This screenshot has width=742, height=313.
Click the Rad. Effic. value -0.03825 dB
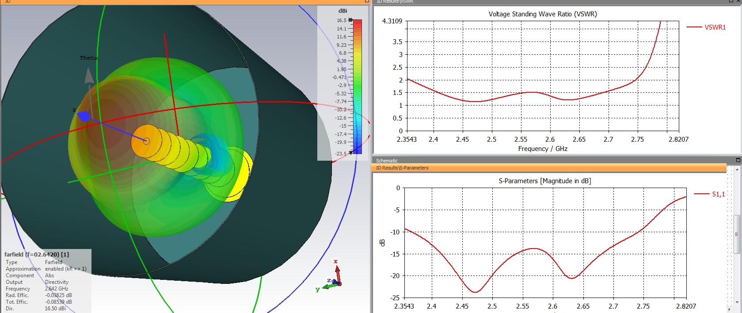click(58, 295)
